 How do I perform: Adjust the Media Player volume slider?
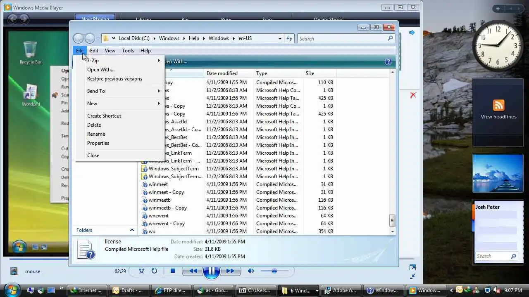tap(274, 271)
